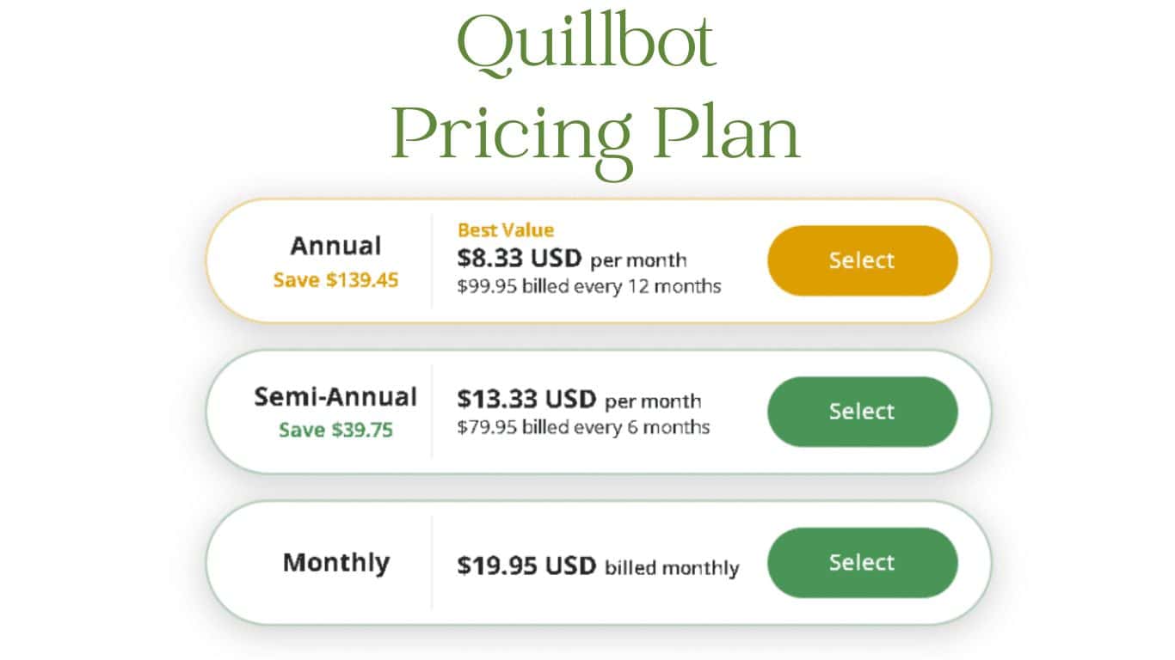Click '$99.95 billed every 12 months' text
The image size is (1175, 660).
(x=588, y=287)
